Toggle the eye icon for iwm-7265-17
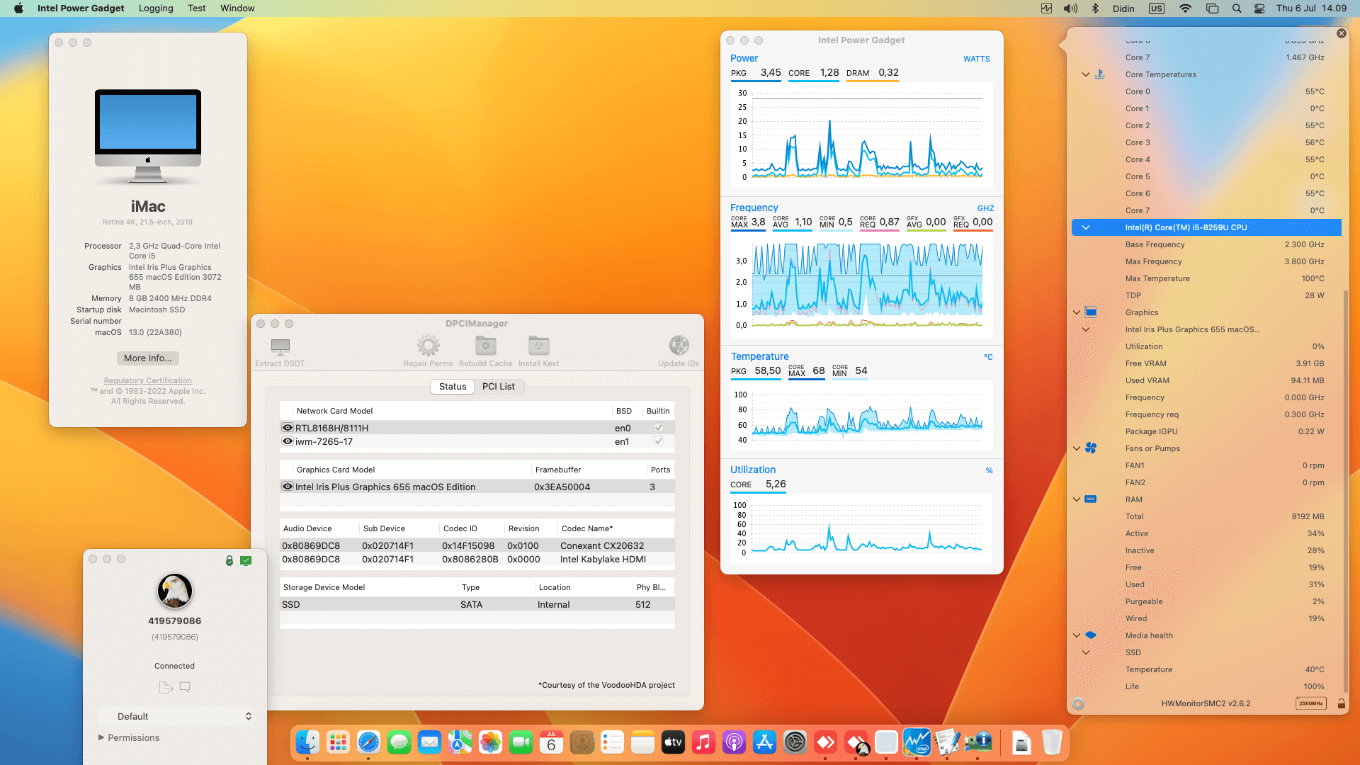1360x765 pixels. (x=288, y=441)
